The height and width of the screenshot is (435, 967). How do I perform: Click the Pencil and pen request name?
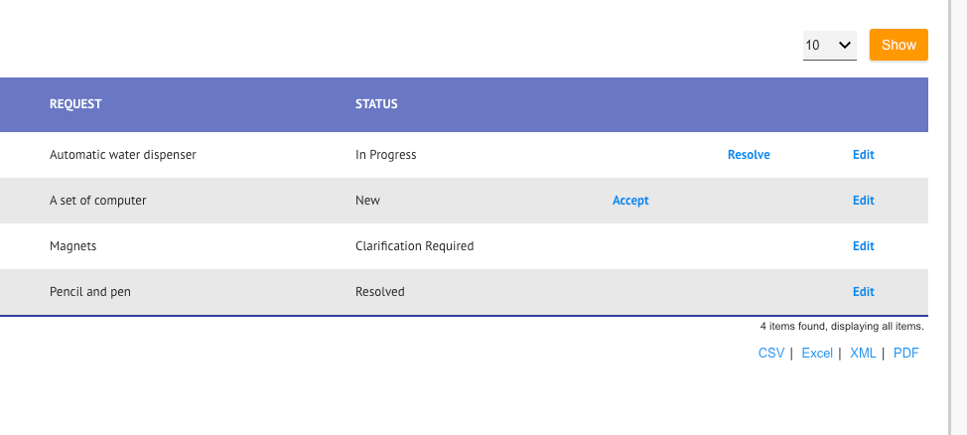tap(90, 292)
